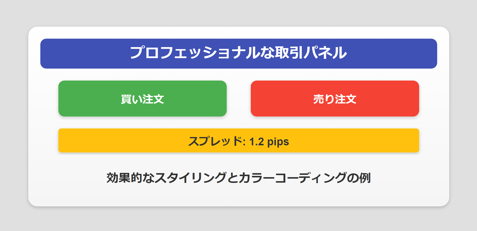The width and height of the screenshot is (477, 231).
Task: Click the blue プロフェッショナルな取引パネル header
Action: [238, 53]
